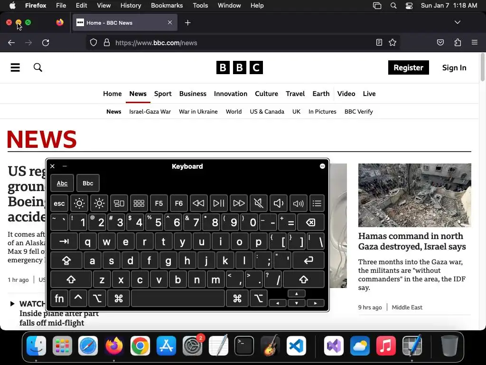The width and height of the screenshot is (486, 365).
Task: Show site security lock info
Action: tap(107, 42)
